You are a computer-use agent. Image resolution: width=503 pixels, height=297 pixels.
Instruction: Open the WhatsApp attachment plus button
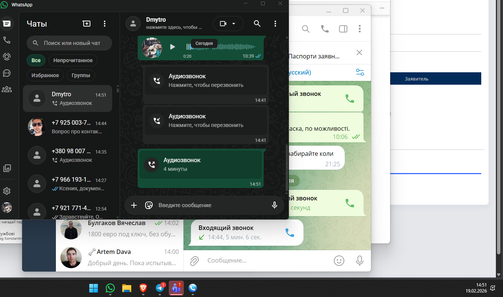(134, 205)
